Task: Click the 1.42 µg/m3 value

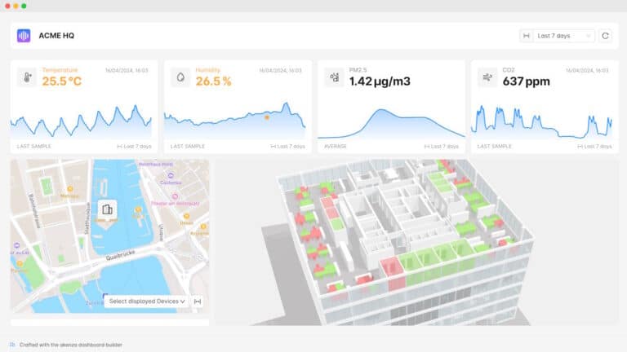Action: click(x=380, y=81)
